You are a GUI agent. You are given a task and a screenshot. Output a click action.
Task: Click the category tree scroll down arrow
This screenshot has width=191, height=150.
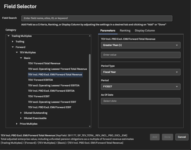tap(90, 126)
